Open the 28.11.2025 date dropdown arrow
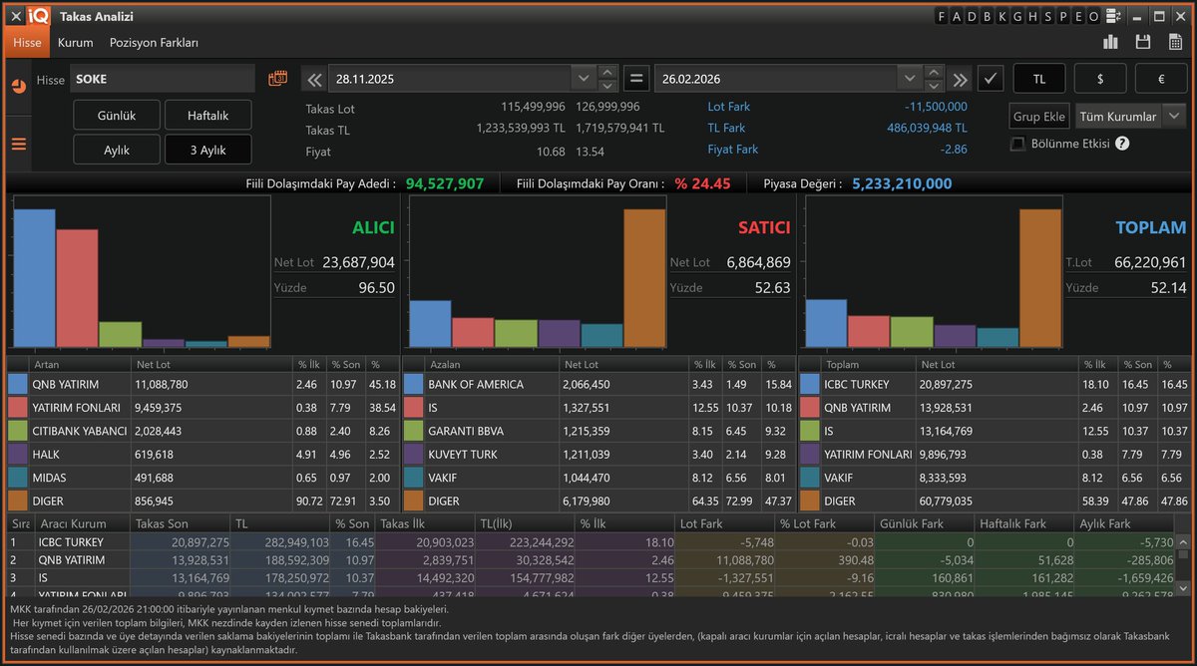This screenshot has width=1197, height=666. pyautogui.click(x=584, y=79)
